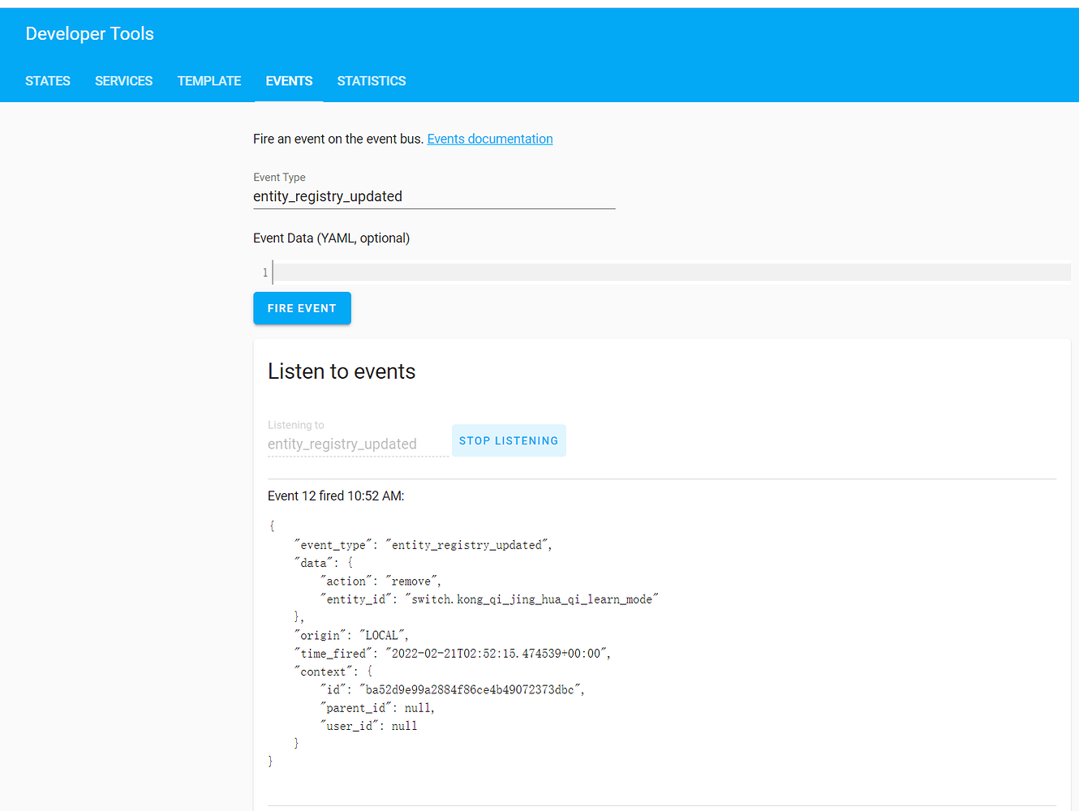Click the context "id" value line
This screenshot has width=1079, height=811.
point(452,689)
